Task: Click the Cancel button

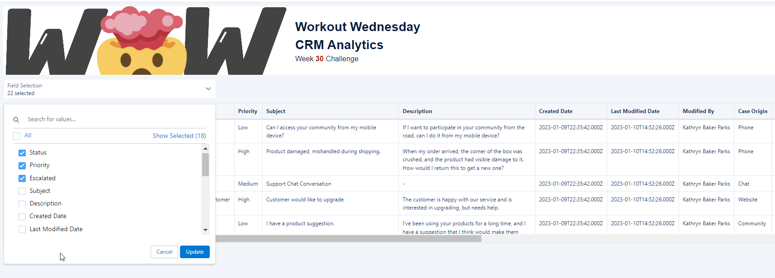Action: pos(164,252)
